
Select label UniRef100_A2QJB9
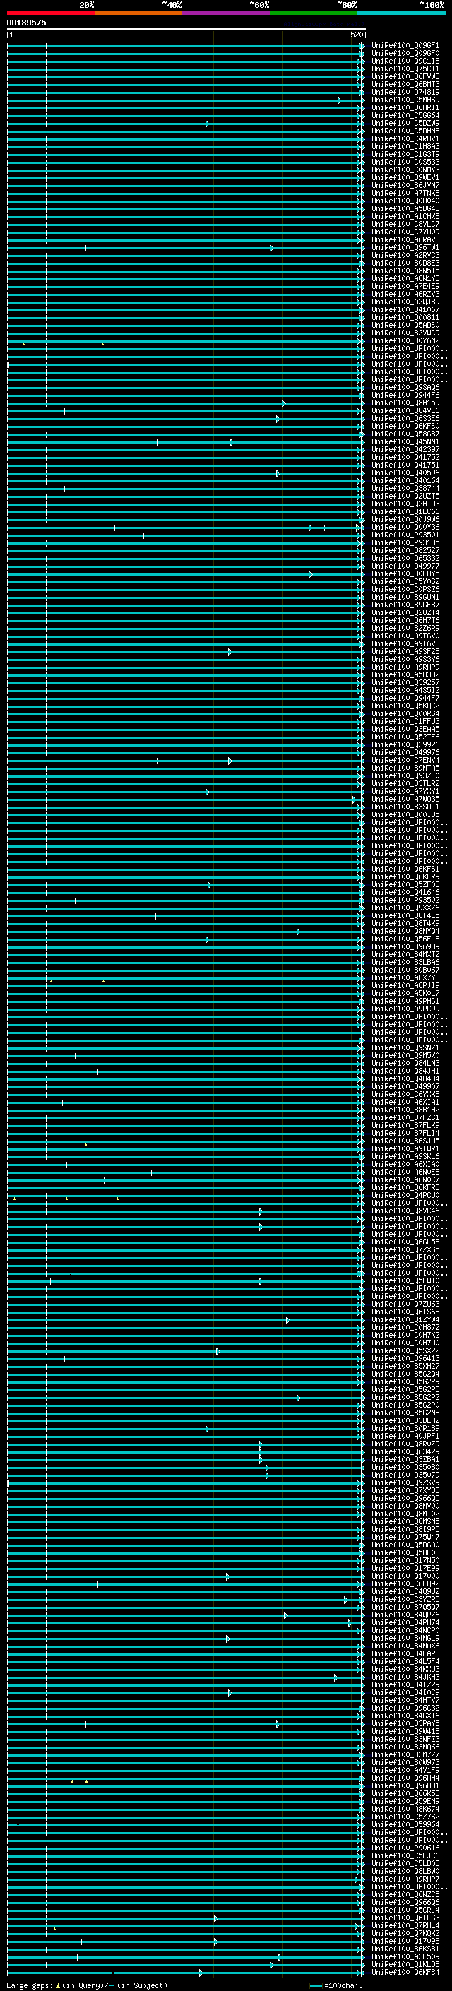[405, 302]
